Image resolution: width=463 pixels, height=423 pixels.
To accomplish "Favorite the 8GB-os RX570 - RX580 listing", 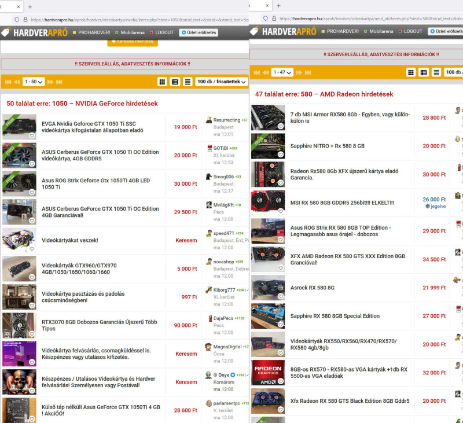I will [281, 381].
